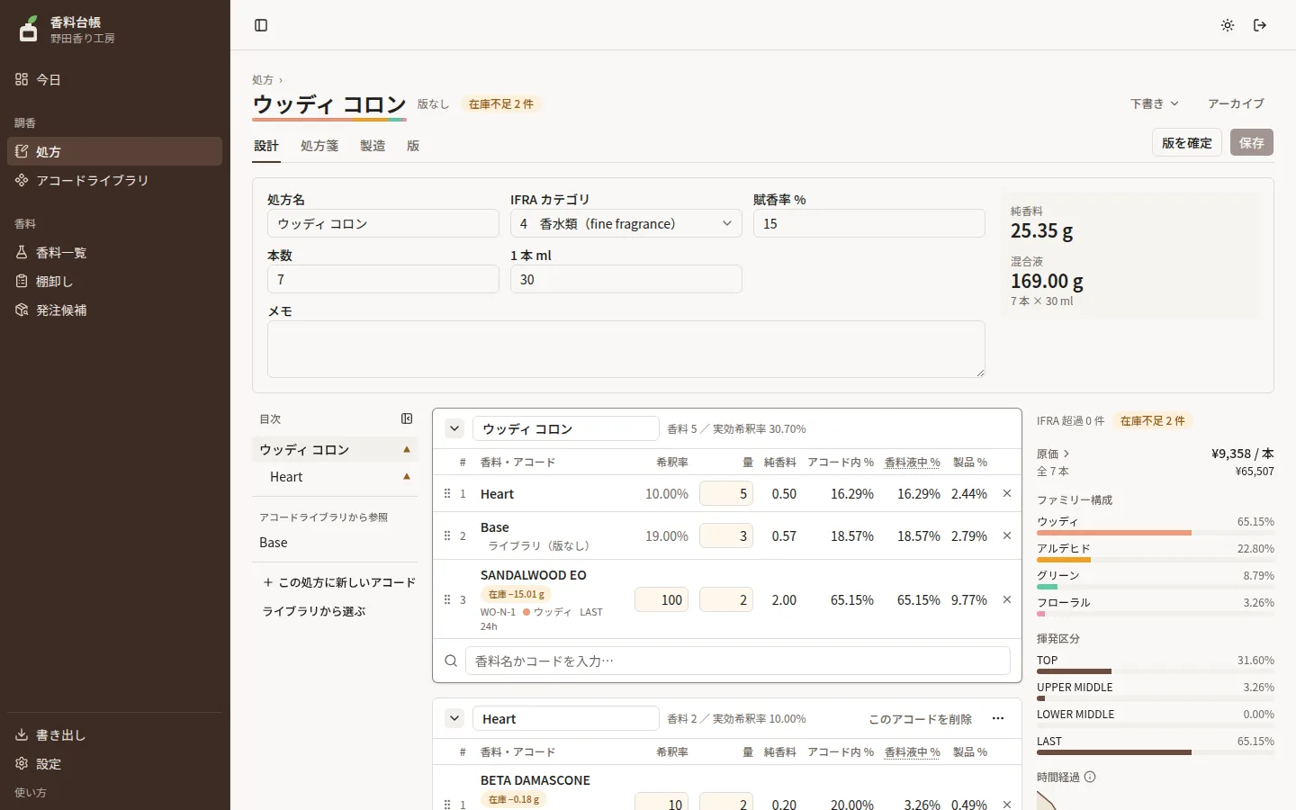Edit 量 value for Heart row

click(x=726, y=493)
